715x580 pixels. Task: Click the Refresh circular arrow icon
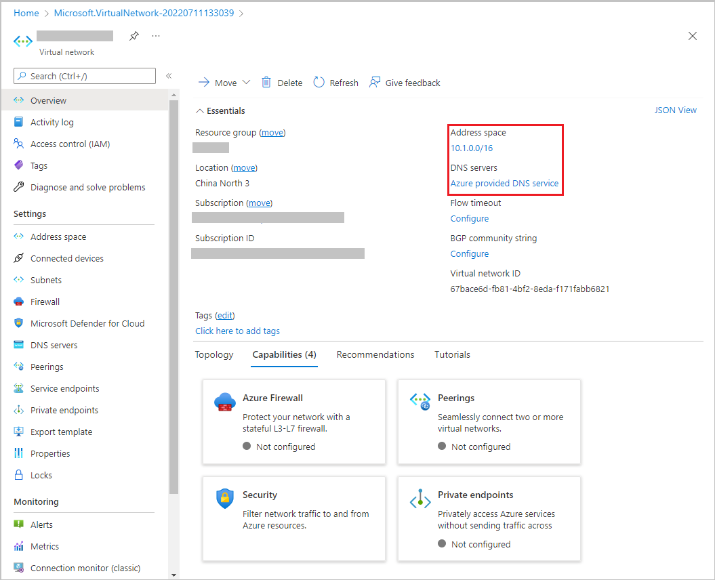pyautogui.click(x=319, y=82)
